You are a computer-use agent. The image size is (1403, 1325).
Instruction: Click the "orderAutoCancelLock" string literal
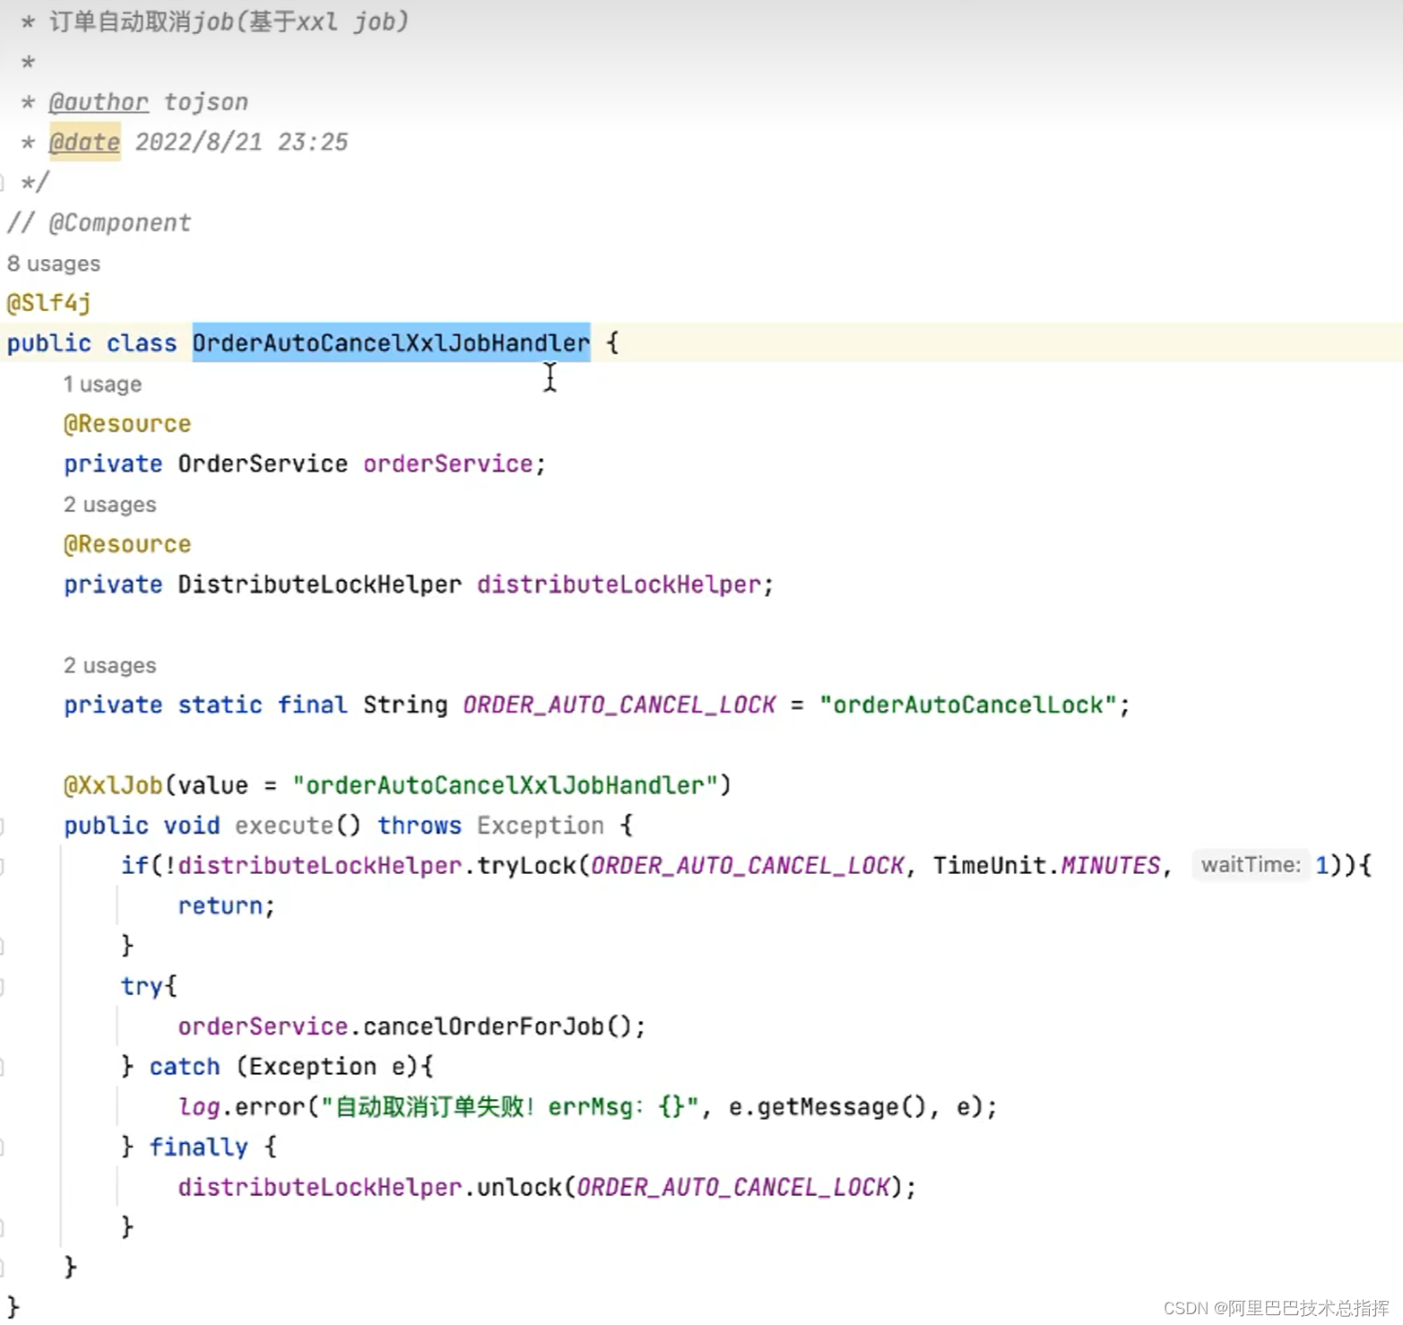point(968,706)
